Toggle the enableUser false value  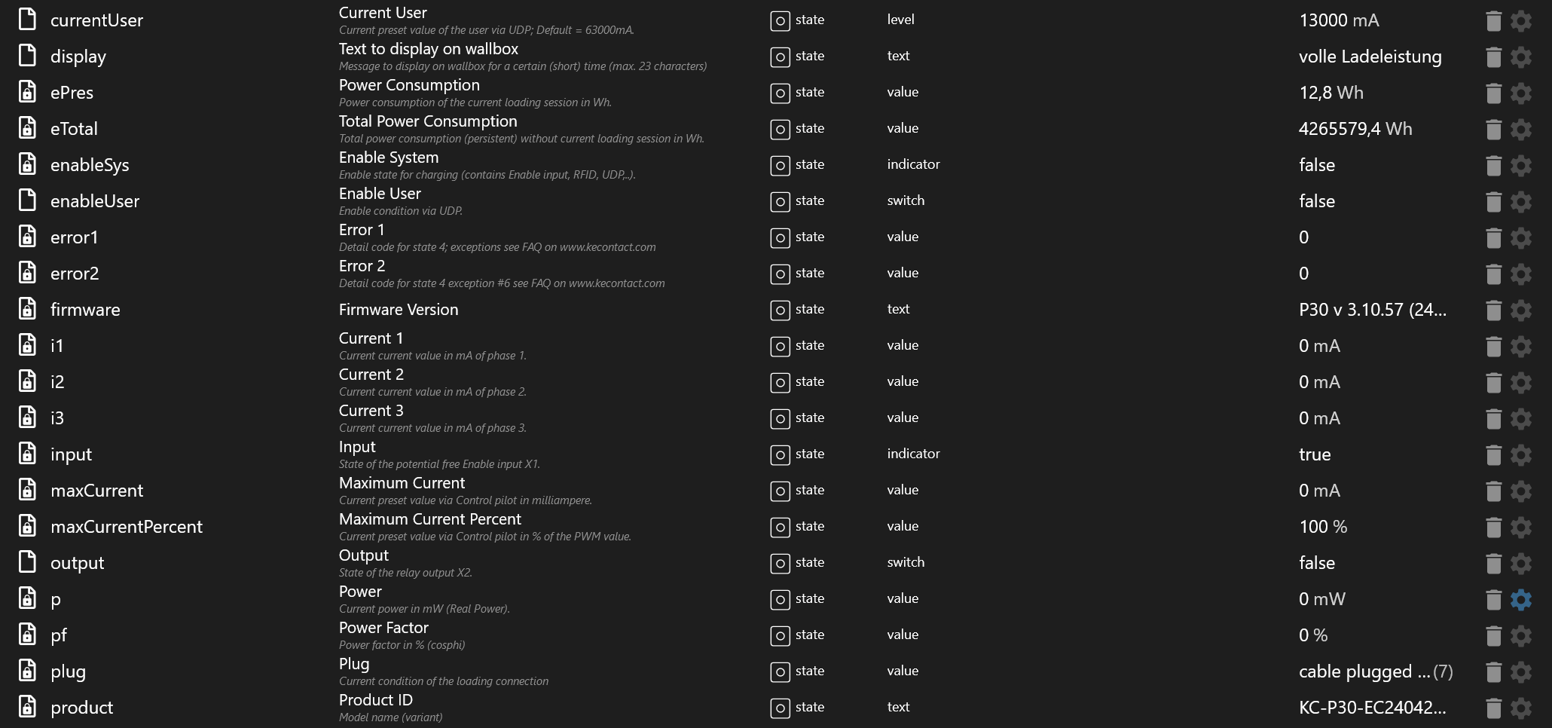tap(1316, 201)
